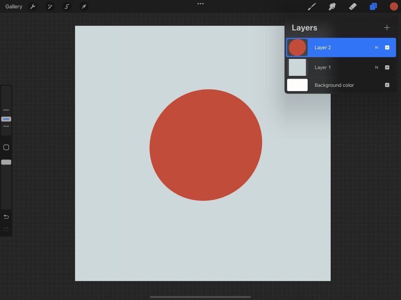The height and width of the screenshot is (300, 401).
Task: Open the Adjustments magic wand menu
Action: pos(50,6)
